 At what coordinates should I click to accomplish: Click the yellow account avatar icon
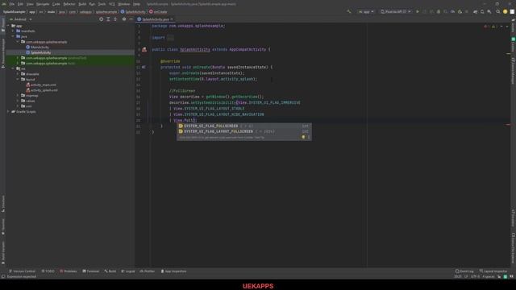(x=506, y=11)
